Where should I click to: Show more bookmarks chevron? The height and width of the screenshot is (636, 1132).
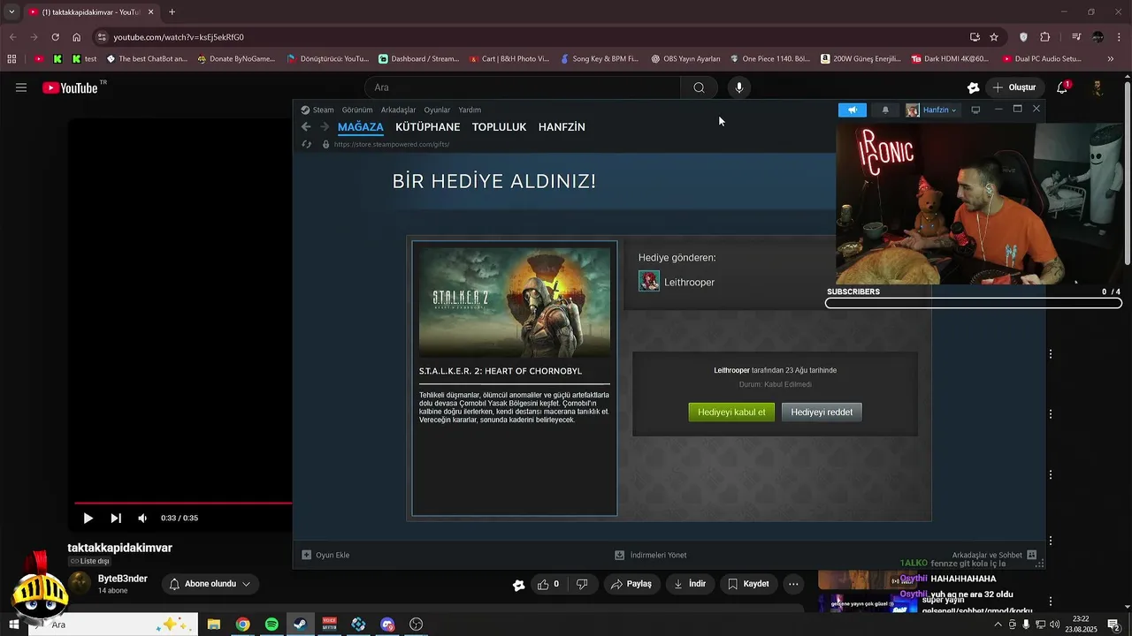[1111, 59]
